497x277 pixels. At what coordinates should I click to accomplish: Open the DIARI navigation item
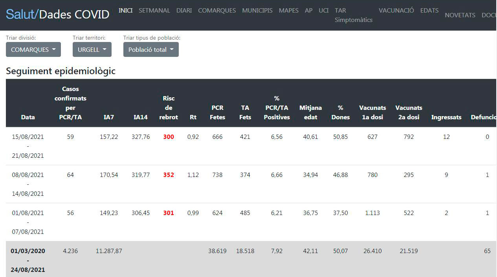pos(184,11)
